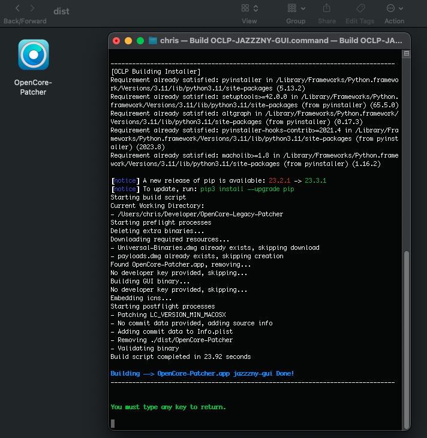
Task: Go back in Finder window
Action: (17, 8)
